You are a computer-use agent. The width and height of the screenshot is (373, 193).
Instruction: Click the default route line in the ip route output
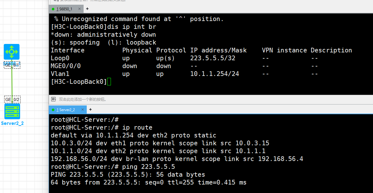[134, 135]
